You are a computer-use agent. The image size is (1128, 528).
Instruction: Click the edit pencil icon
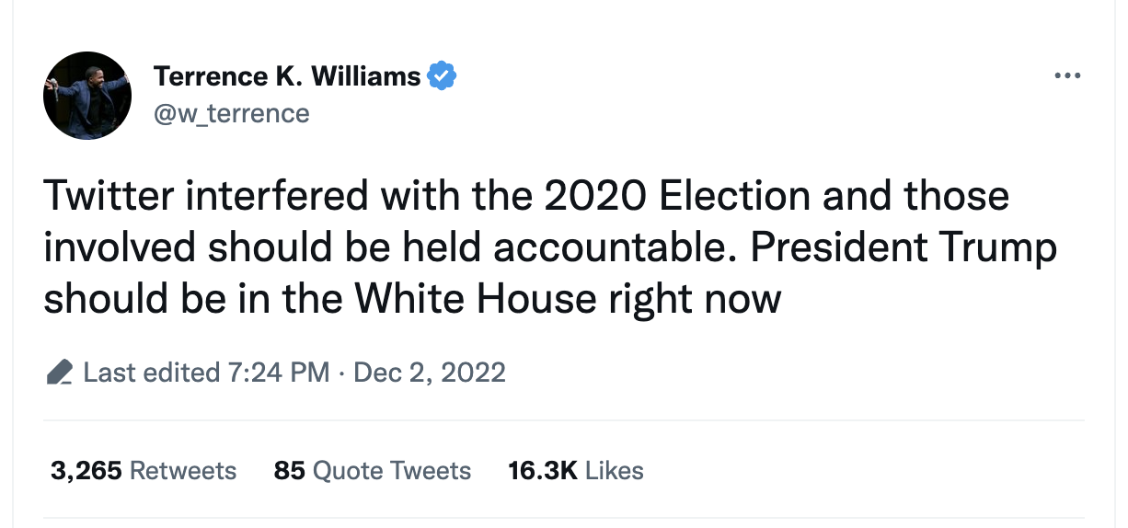[59, 373]
